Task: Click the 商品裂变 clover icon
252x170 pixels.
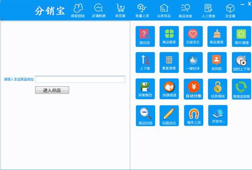Action: (169, 36)
